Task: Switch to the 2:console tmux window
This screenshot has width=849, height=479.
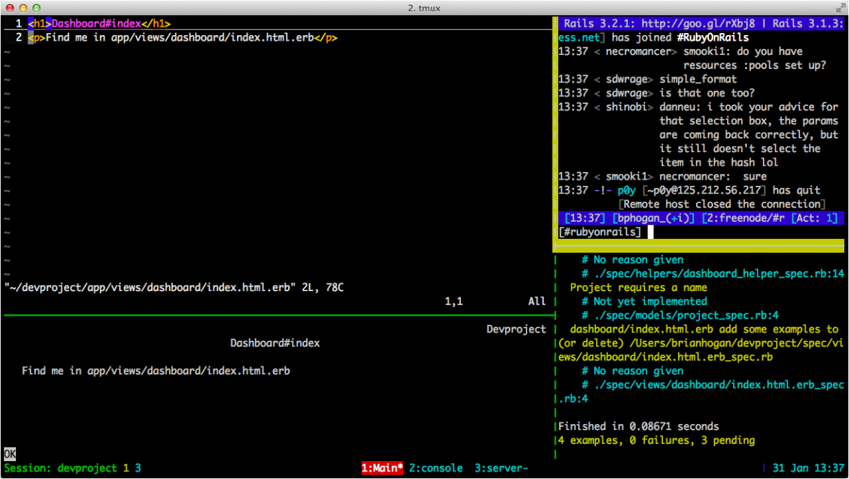Action: (x=436, y=468)
